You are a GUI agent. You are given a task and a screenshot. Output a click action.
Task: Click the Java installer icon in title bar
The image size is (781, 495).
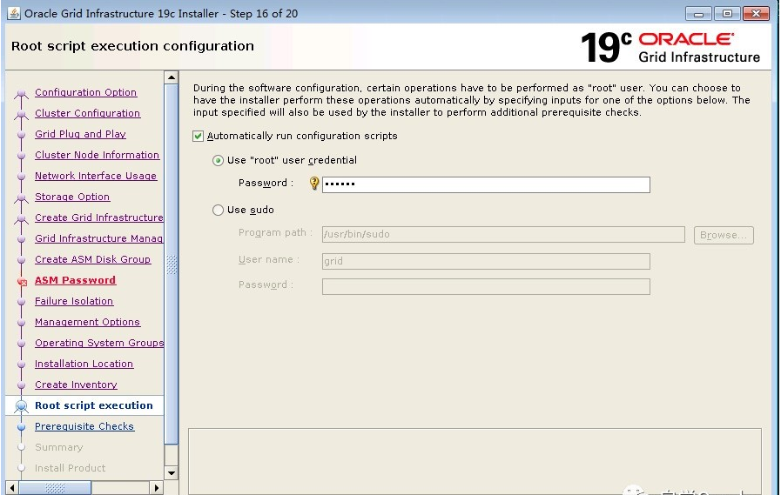point(13,13)
